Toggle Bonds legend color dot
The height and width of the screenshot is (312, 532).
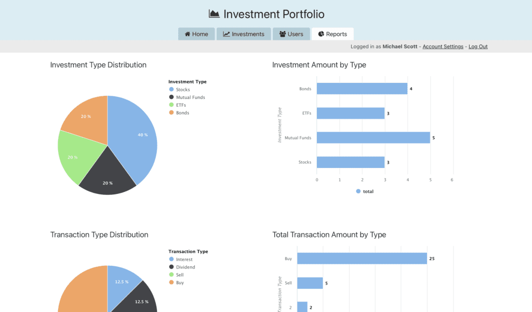tap(171, 113)
